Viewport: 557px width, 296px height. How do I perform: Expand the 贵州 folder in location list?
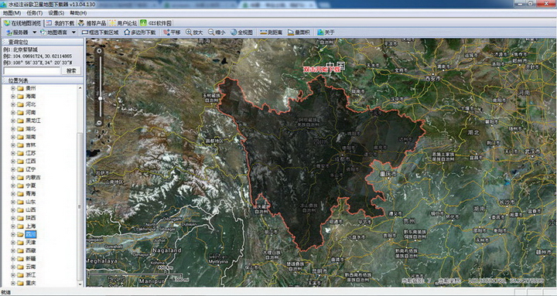13,88
